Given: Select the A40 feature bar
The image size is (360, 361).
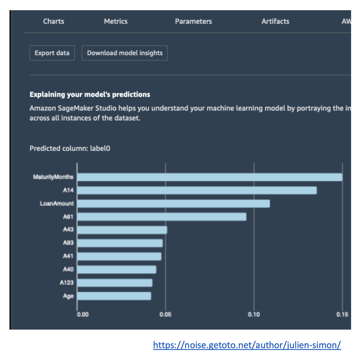Looking at the screenshot, I should pos(117,269).
